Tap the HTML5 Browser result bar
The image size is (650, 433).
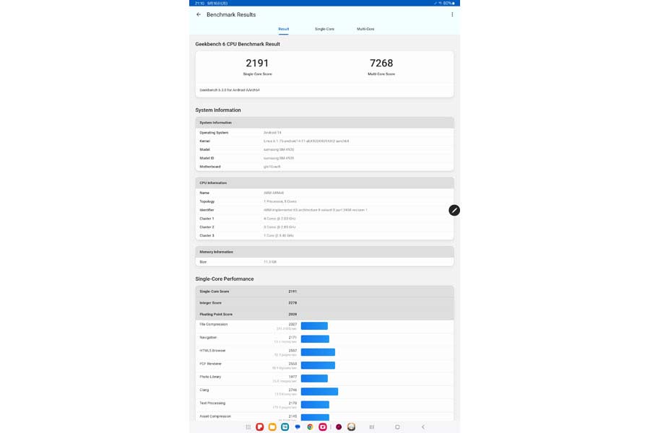[x=318, y=352]
